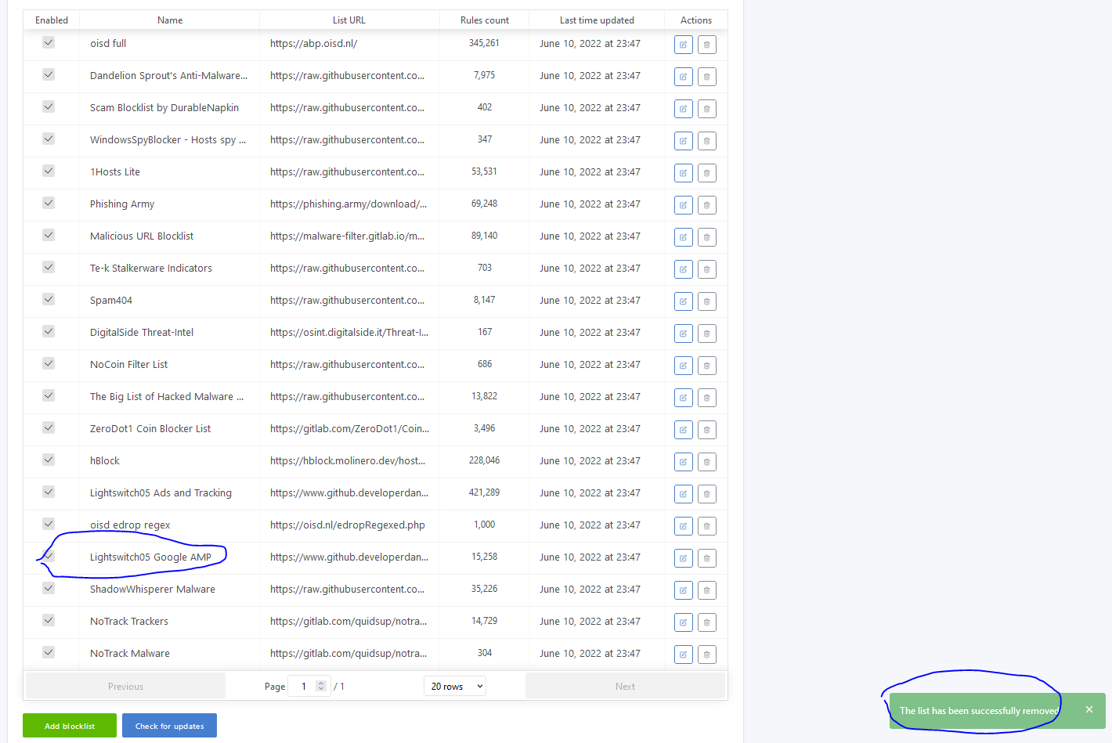Disable the Spam404 list checkbox
1112x743 pixels.
(x=49, y=299)
